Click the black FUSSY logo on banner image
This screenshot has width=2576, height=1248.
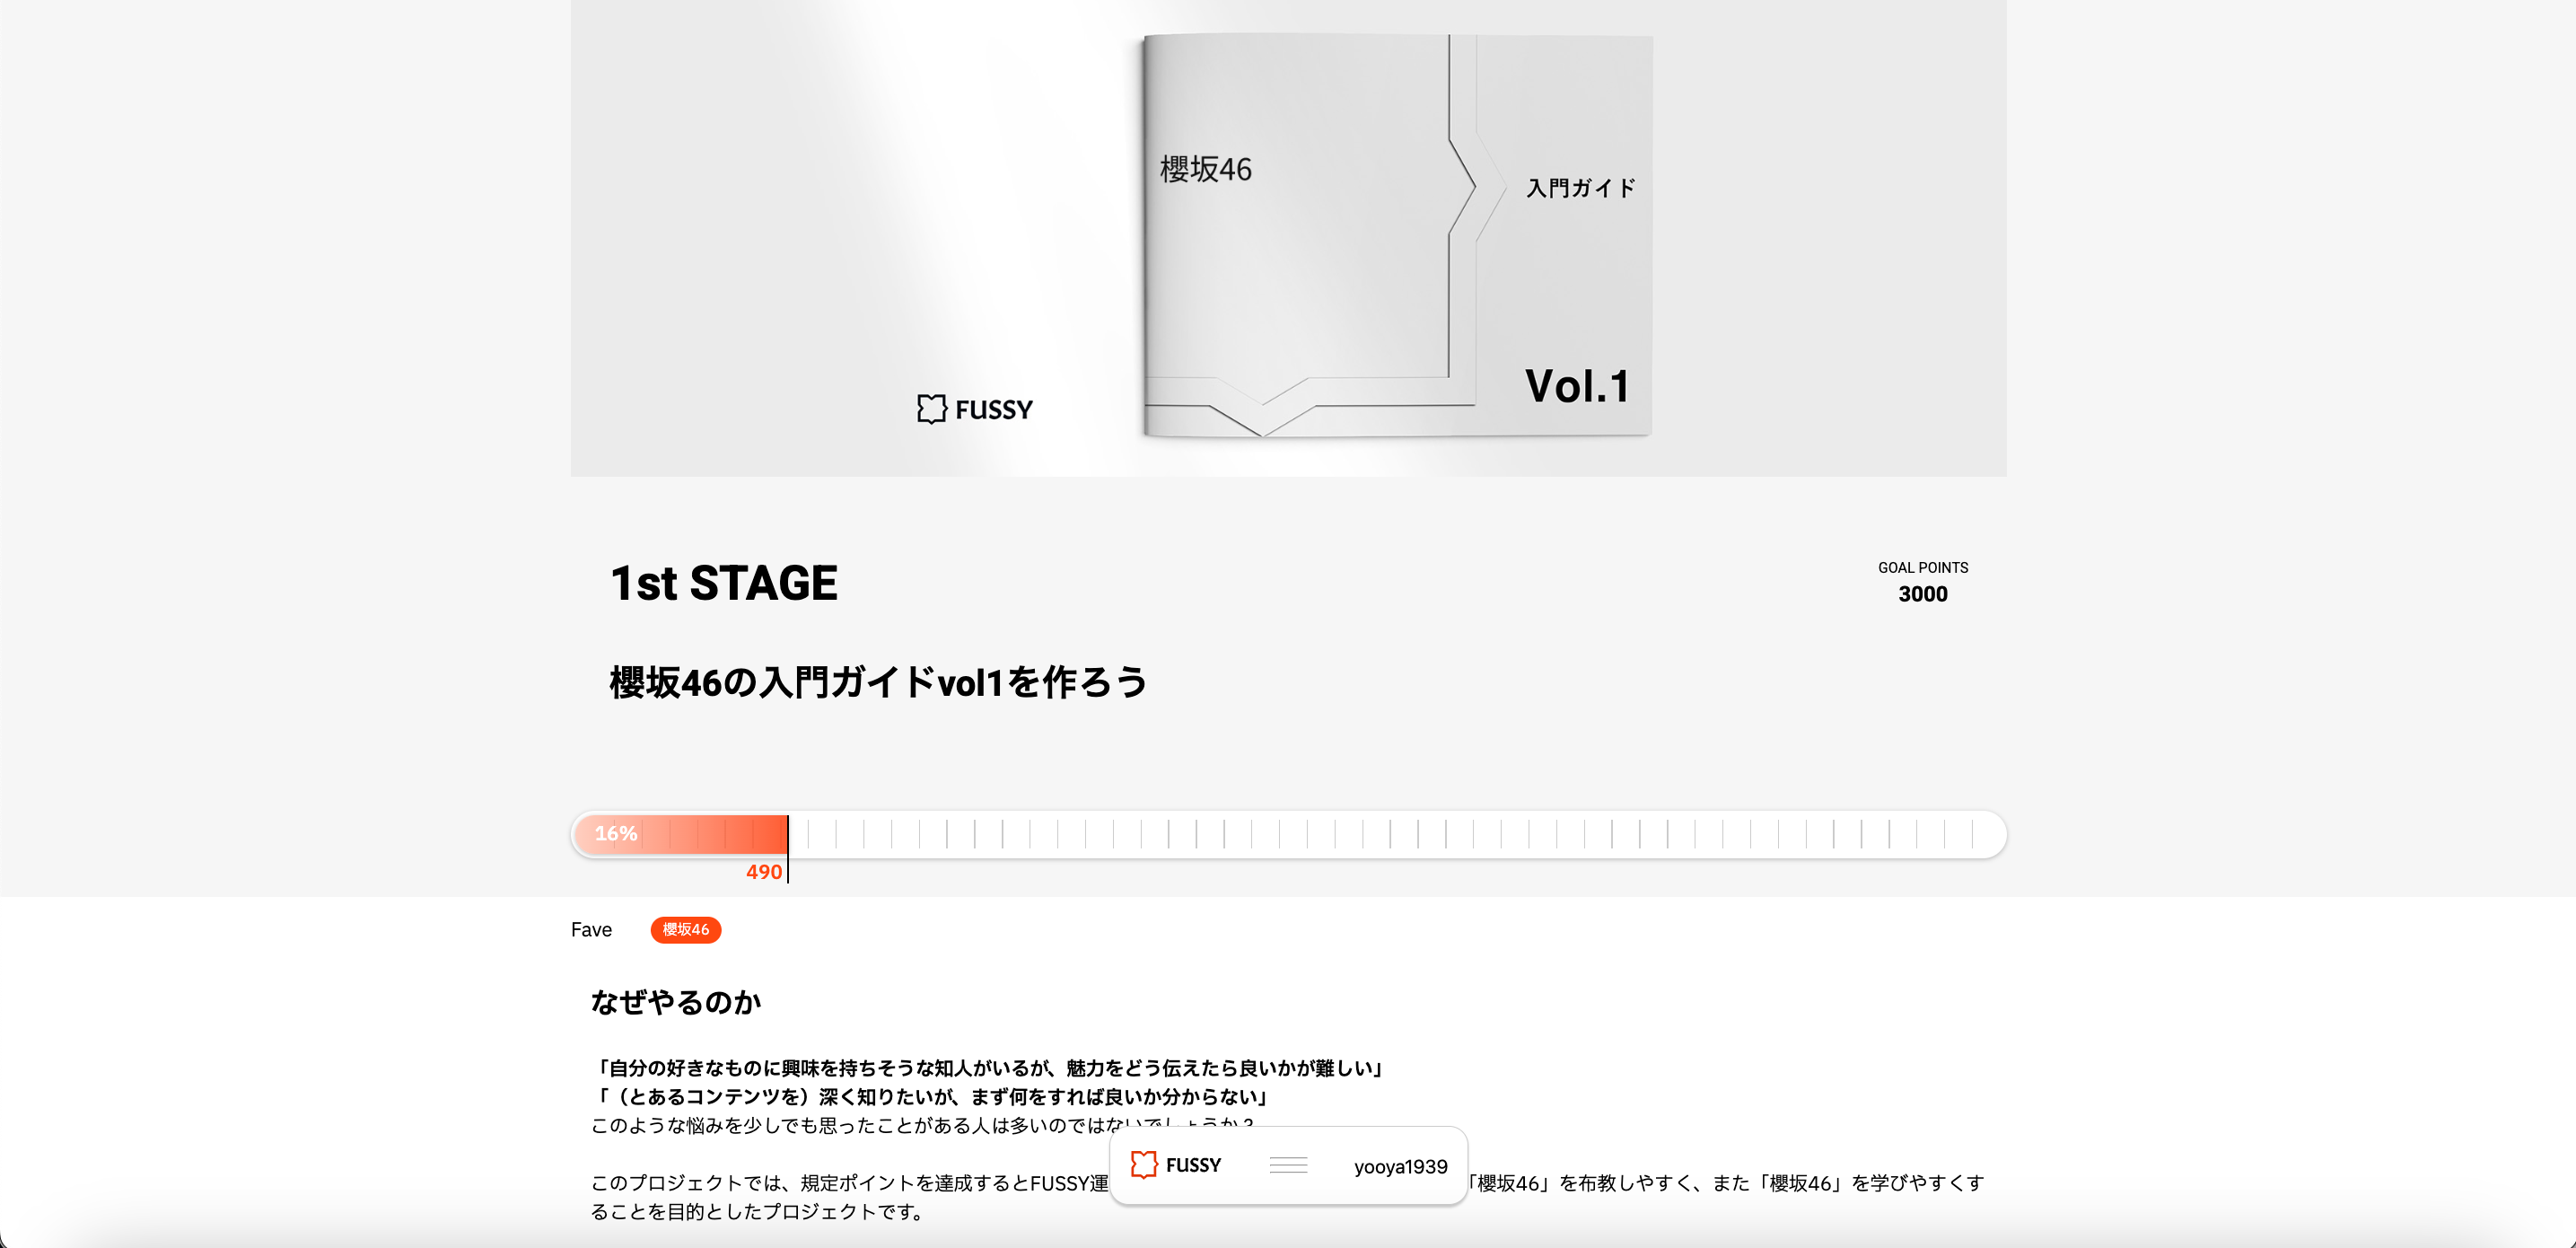point(975,409)
